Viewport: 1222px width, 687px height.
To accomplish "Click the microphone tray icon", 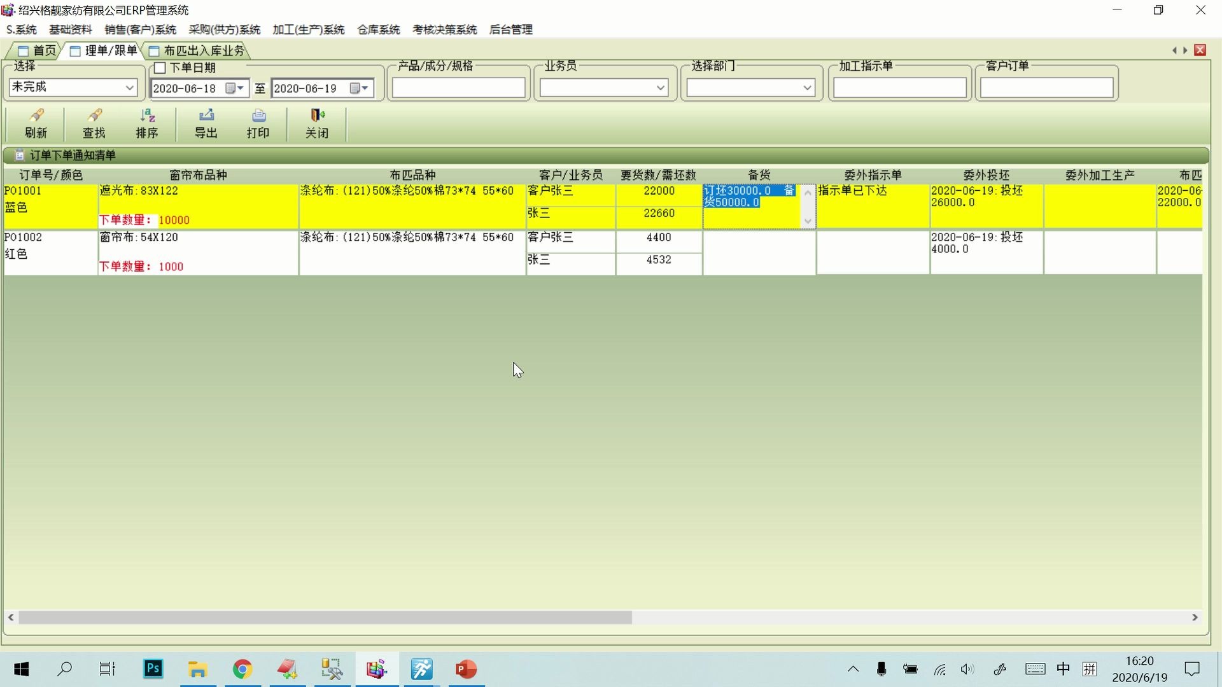I will (881, 669).
